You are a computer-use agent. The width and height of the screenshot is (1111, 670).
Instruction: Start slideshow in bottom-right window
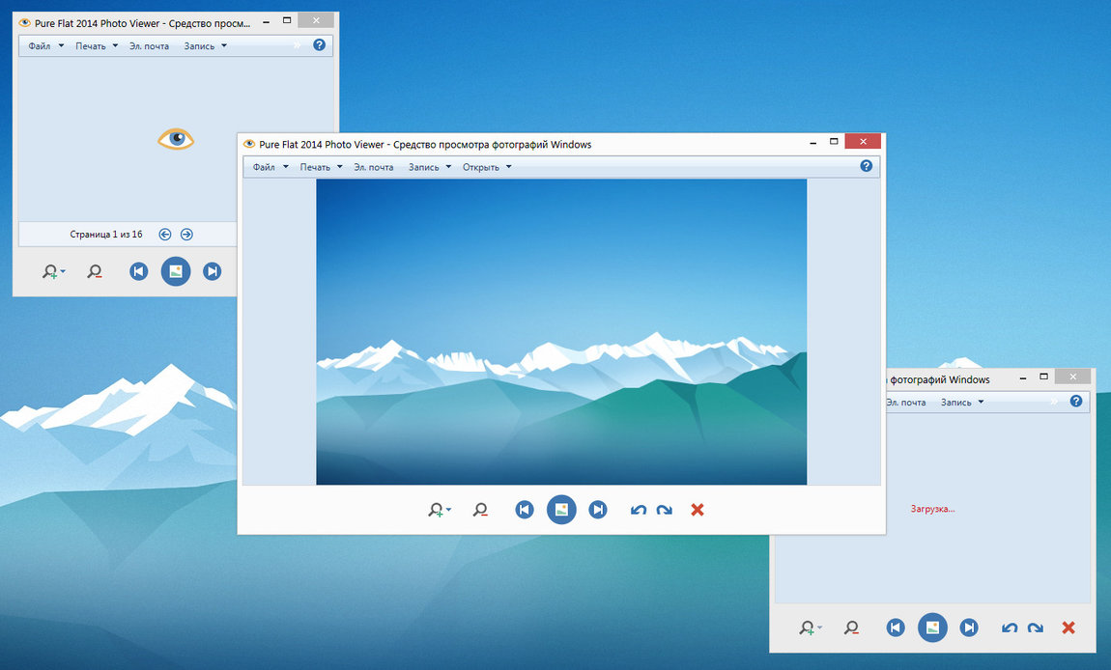point(932,628)
